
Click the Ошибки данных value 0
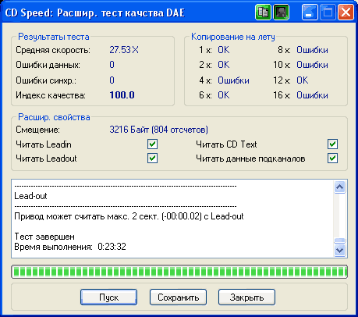(112, 65)
